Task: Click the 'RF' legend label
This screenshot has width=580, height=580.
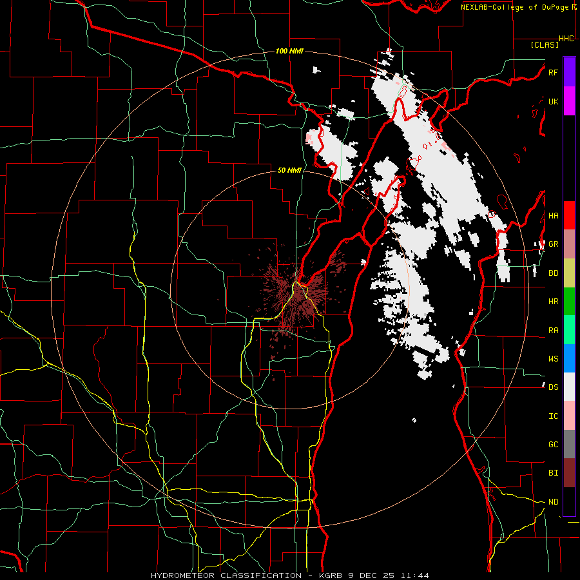Action: point(553,72)
